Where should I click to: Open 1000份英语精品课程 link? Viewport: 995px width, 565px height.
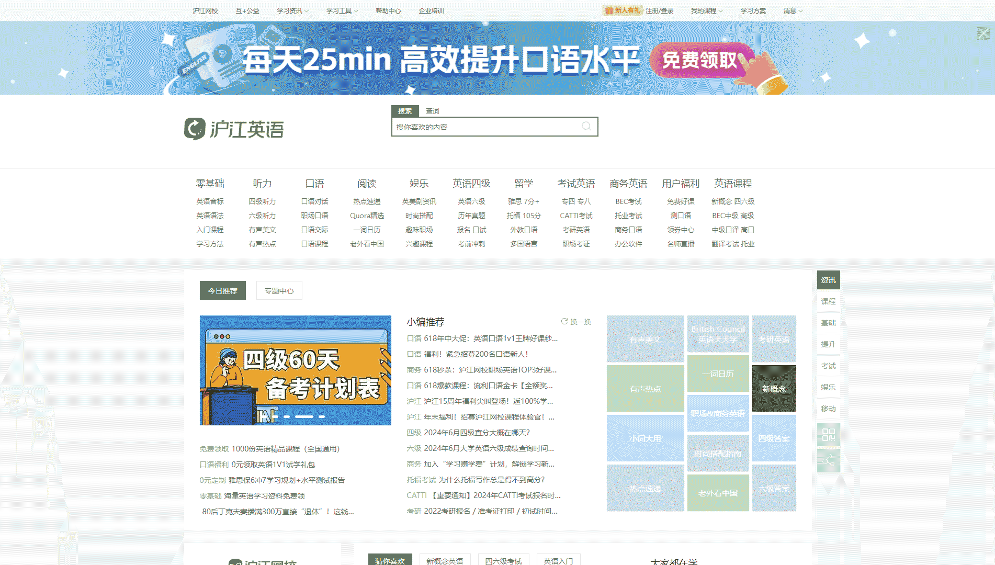pos(286,449)
